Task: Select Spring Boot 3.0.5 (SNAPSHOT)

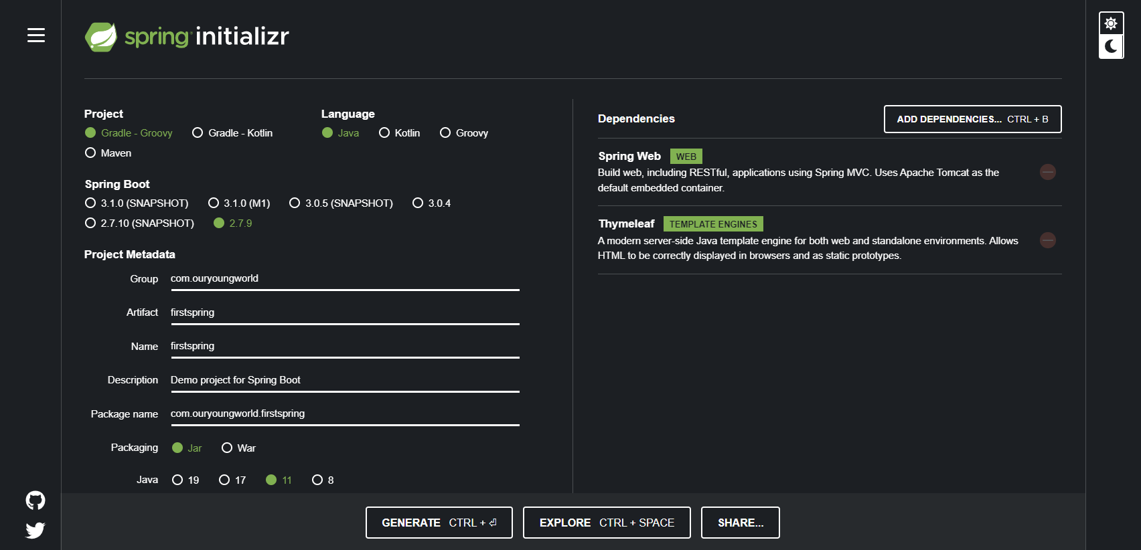Action: pos(341,203)
